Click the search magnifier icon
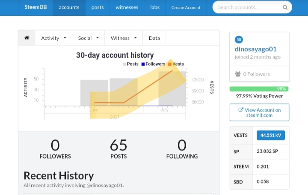 click(285, 7)
